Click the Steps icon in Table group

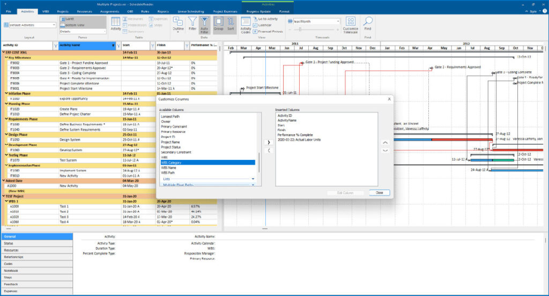point(156,25)
